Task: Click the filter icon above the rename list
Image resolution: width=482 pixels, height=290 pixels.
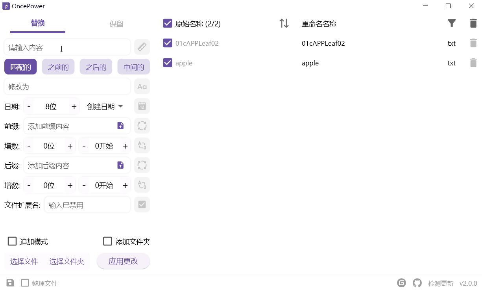Action: click(452, 23)
